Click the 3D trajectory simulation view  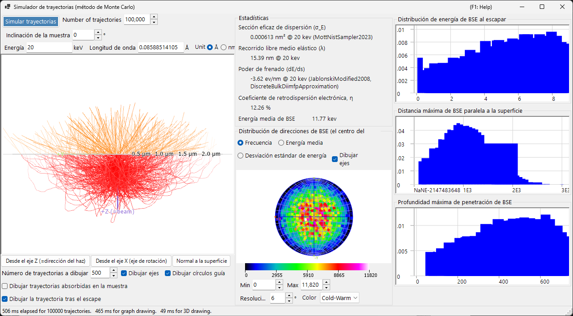tap(117, 154)
